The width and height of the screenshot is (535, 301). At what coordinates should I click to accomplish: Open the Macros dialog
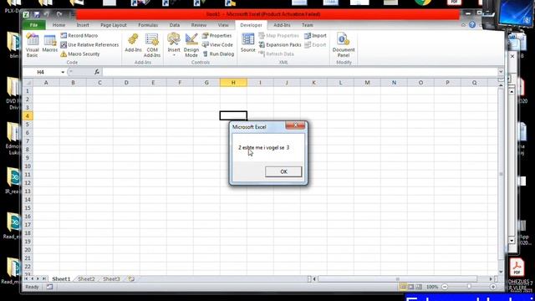(x=50, y=43)
